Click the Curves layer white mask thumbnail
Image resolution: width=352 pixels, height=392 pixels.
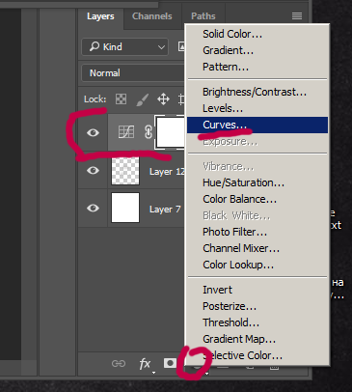171,132
